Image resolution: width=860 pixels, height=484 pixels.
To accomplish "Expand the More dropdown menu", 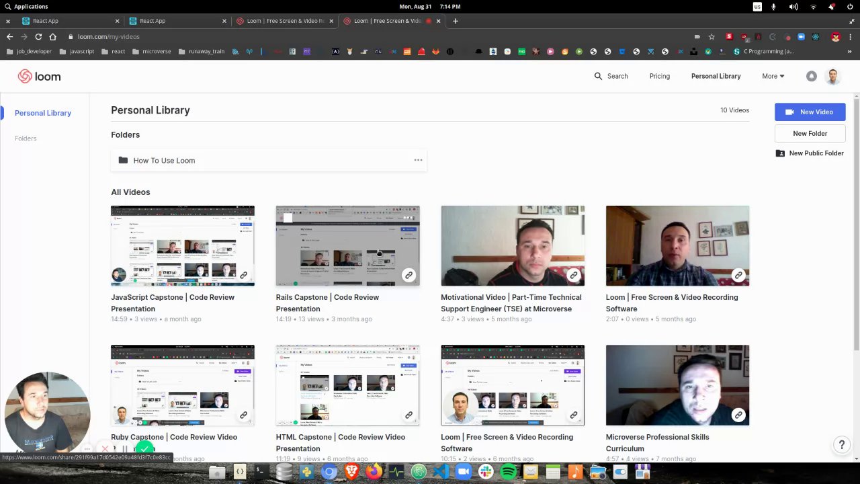I will pyautogui.click(x=773, y=76).
